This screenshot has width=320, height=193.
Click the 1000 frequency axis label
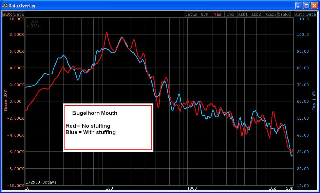[x=192, y=188]
